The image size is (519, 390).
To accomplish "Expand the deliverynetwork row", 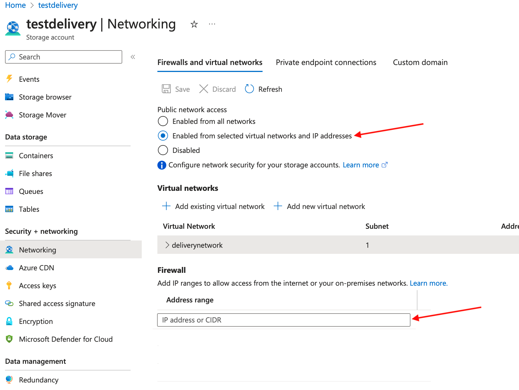I will 167,245.
